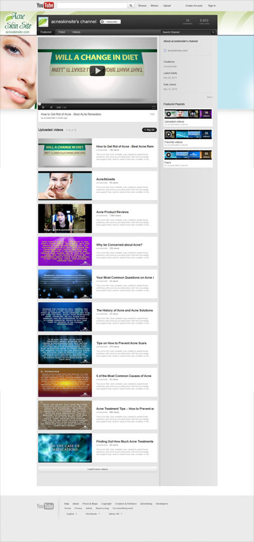Click the Copyright footer link
Viewport: 254px width, 542px height.
[107, 504]
